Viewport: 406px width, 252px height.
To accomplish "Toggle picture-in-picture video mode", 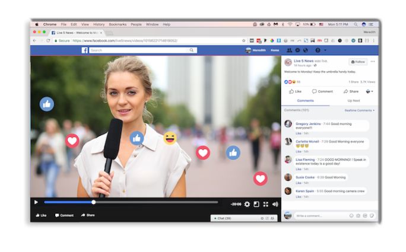I will [x=256, y=204].
